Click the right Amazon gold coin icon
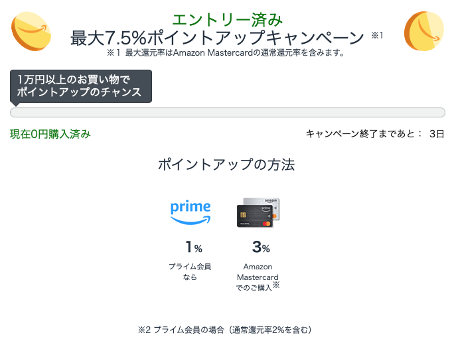This screenshot has height=343, width=456. point(424,31)
